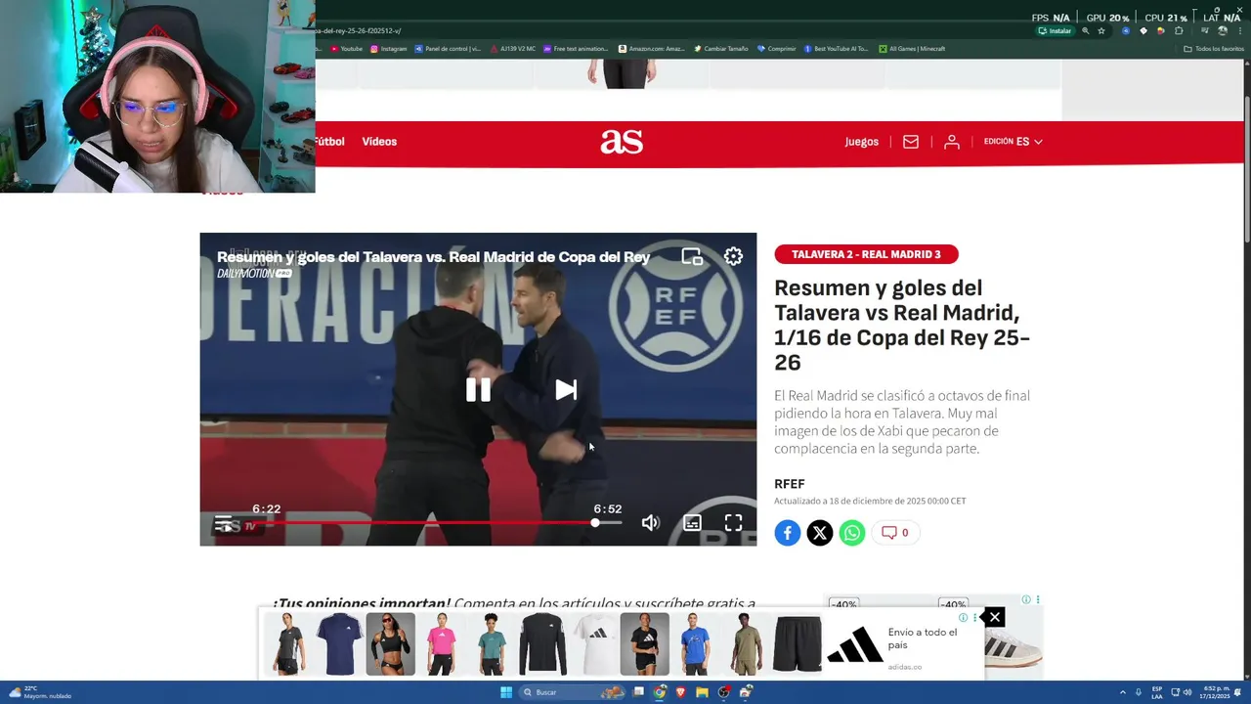
Task: Enable picture-in-picture mode on video
Action: [692, 256]
